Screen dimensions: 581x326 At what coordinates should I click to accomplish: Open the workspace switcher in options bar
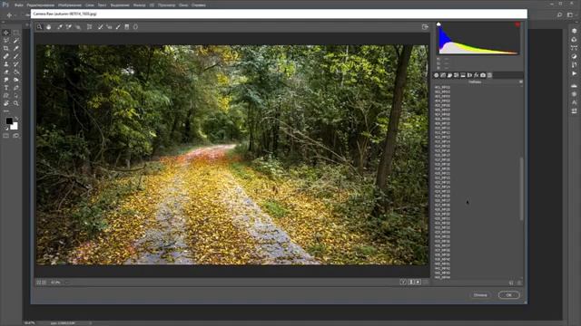tap(570, 14)
